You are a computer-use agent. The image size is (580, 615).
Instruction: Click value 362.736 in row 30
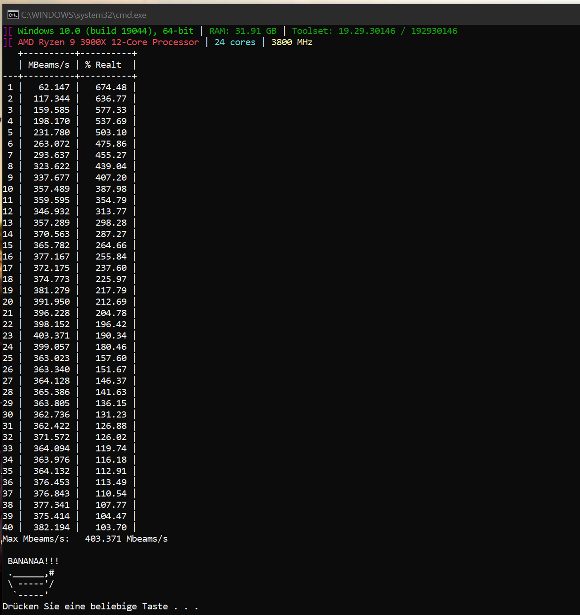coord(52,415)
